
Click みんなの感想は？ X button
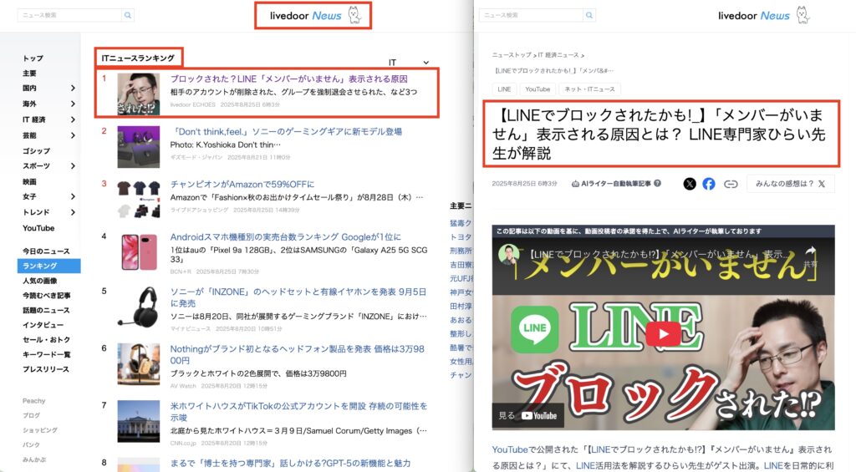pos(790,184)
